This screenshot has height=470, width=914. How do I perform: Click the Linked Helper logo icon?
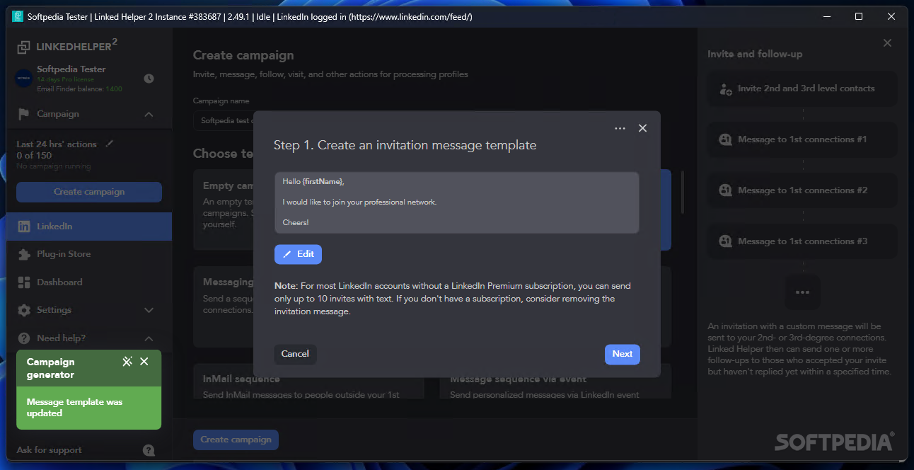coord(24,47)
